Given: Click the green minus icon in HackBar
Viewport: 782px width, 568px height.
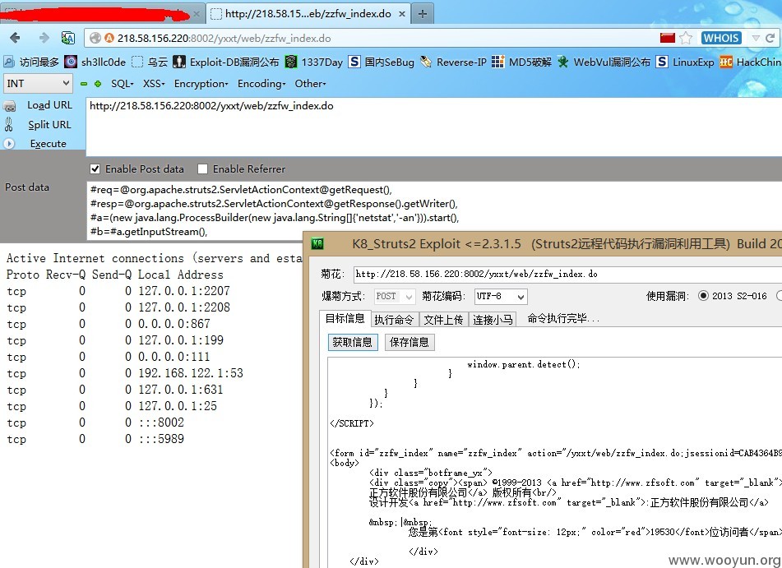Looking at the screenshot, I should point(84,84).
